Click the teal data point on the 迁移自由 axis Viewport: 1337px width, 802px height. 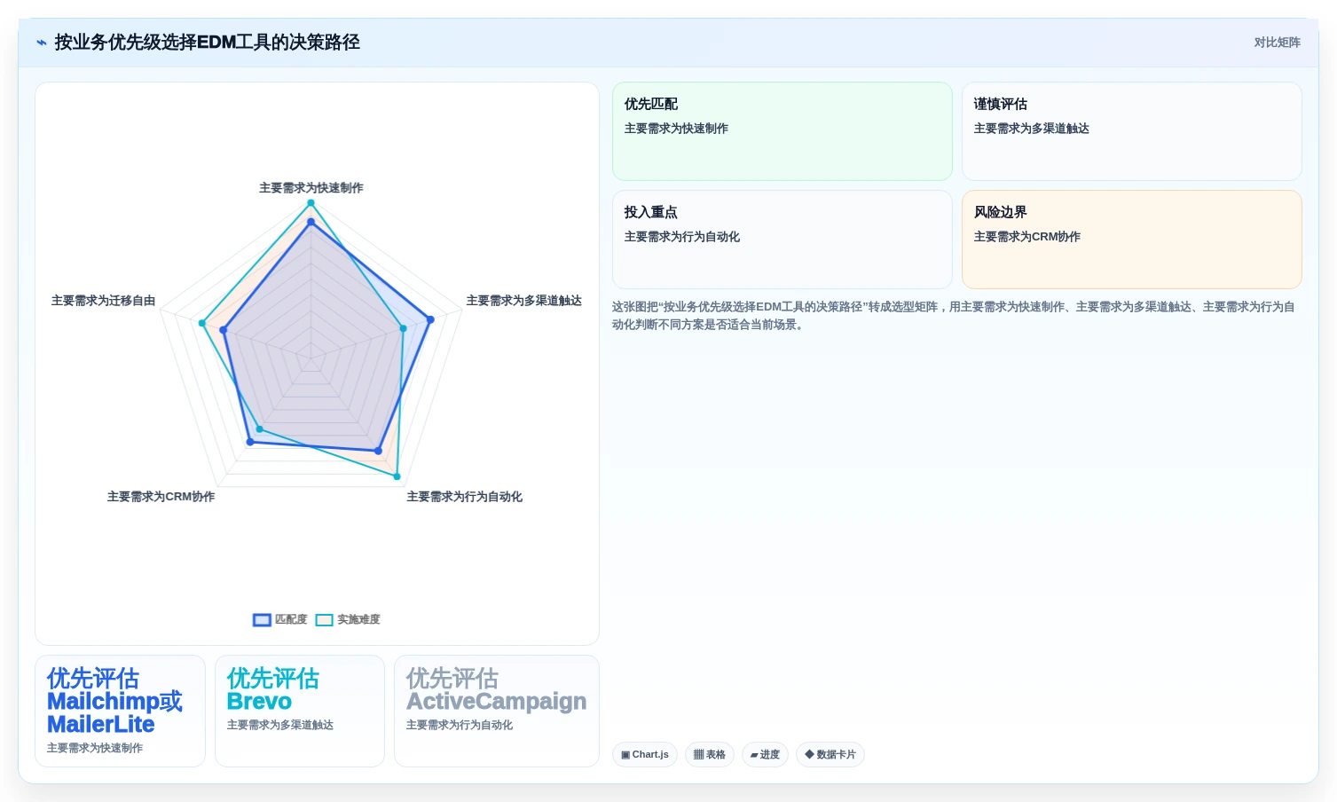(x=202, y=323)
